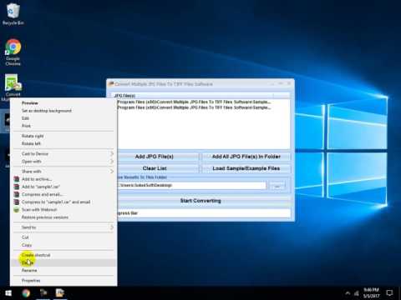Expand the Share with submenu

(x=63, y=172)
